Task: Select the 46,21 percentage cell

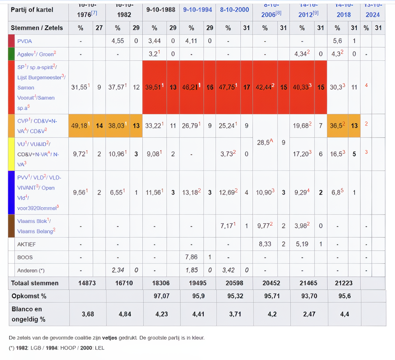Action: [191, 88]
